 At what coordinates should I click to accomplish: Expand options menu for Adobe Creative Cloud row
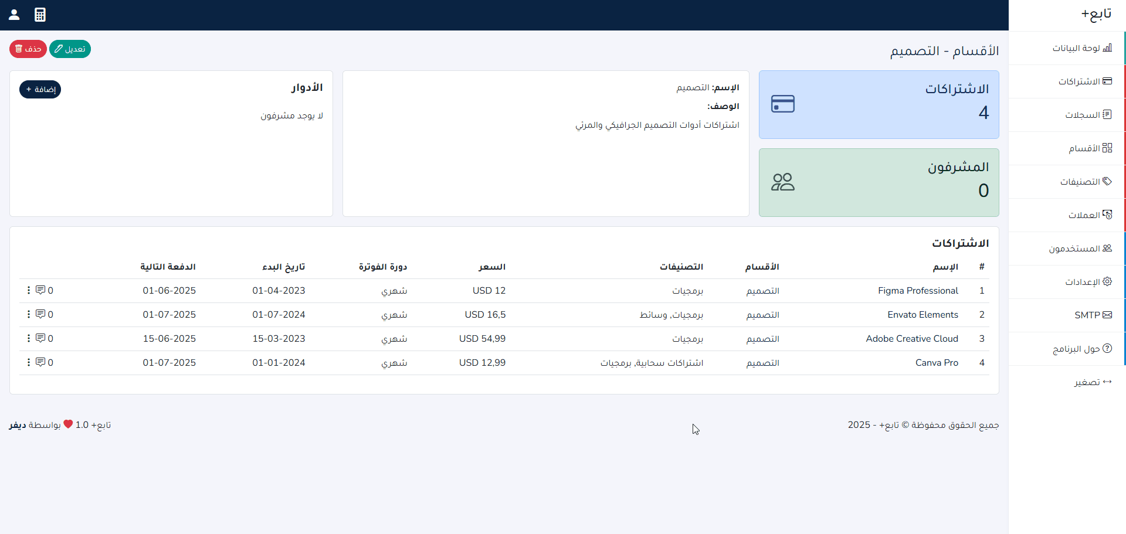(28, 338)
